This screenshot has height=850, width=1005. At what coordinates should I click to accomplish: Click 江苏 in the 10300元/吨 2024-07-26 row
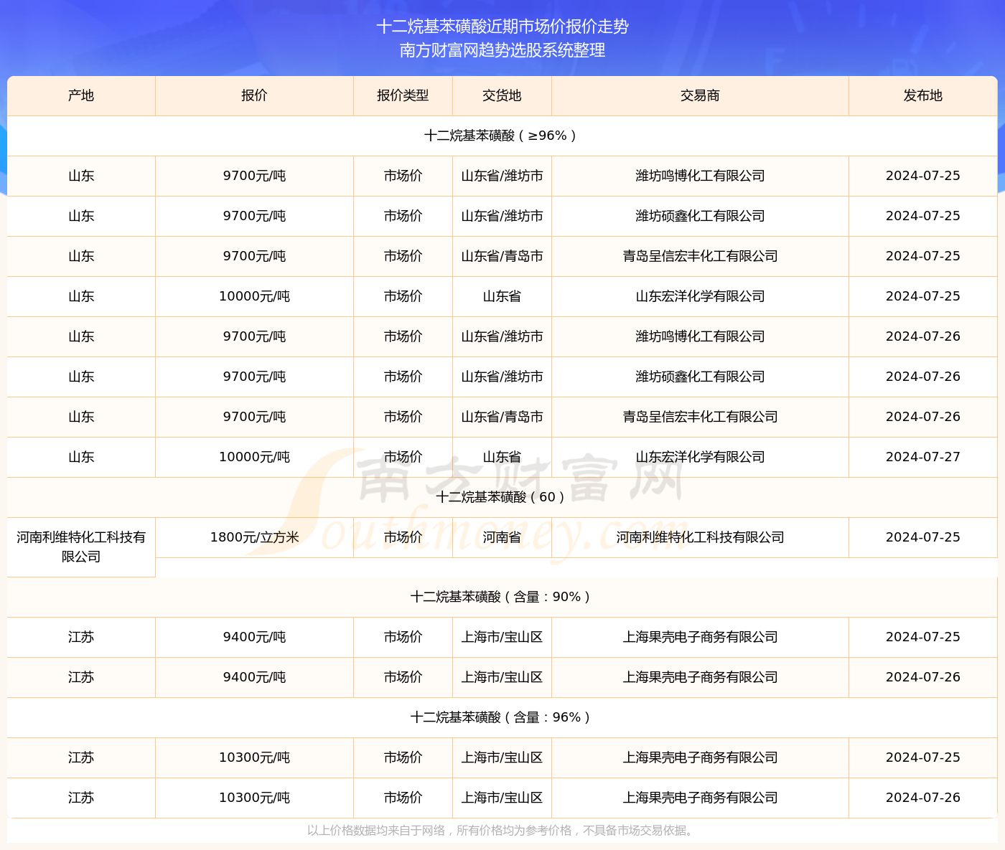point(81,798)
